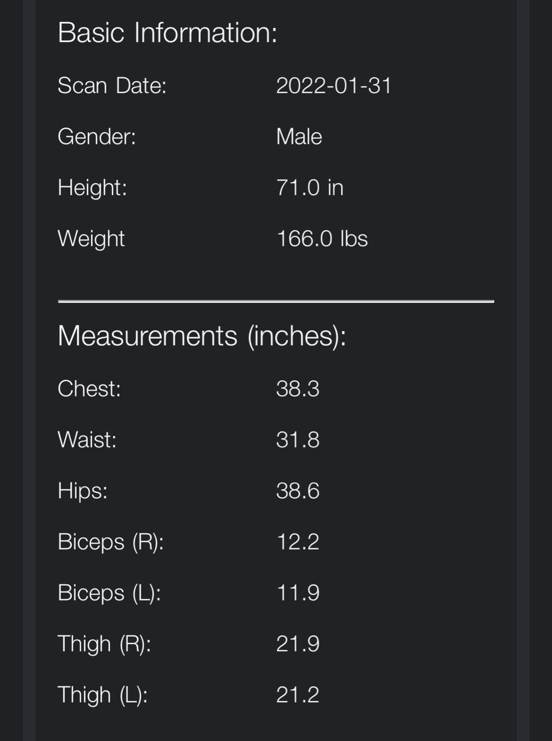Select the Basic Information heading
Viewport: 552px width, 741px height.
[168, 32]
